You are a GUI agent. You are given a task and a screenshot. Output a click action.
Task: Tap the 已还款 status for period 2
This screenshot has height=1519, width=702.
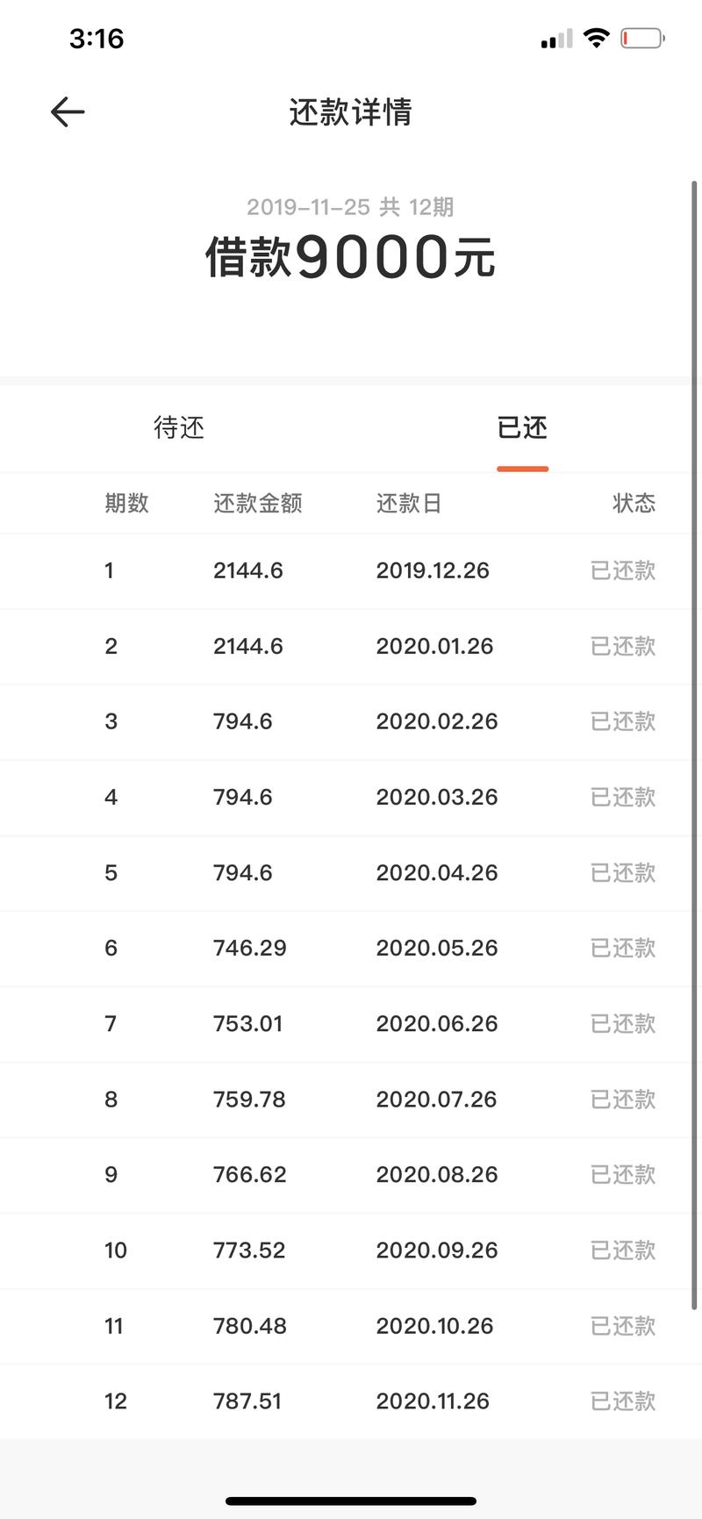tap(623, 646)
